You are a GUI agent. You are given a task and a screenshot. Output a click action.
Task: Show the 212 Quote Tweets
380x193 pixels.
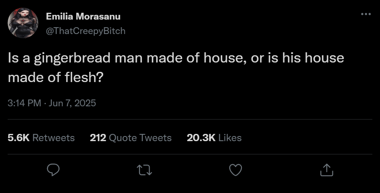coord(131,138)
